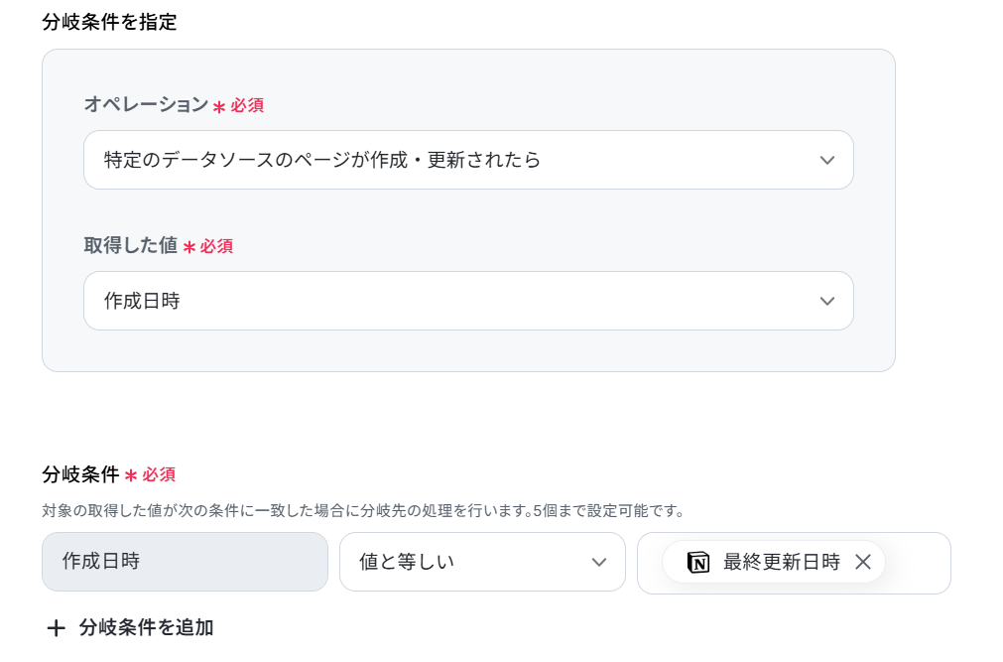Expand the オペレーション dropdown chevron

(827, 160)
